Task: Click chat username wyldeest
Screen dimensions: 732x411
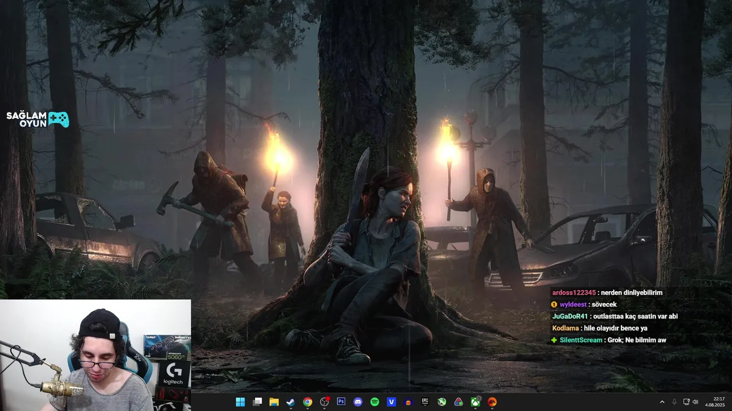Action: [572, 304]
